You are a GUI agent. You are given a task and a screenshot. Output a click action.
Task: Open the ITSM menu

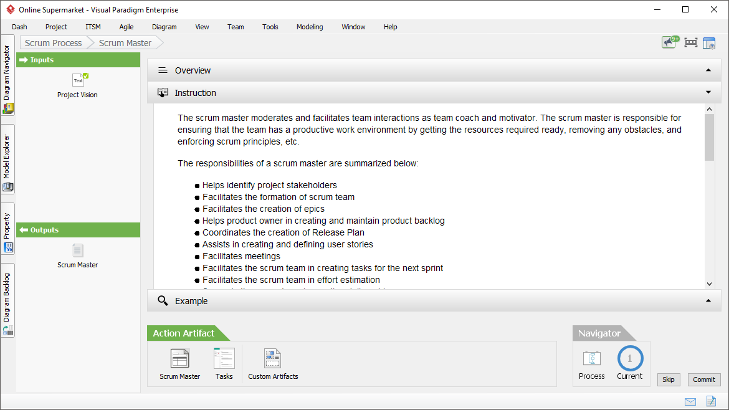(x=93, y=27)
